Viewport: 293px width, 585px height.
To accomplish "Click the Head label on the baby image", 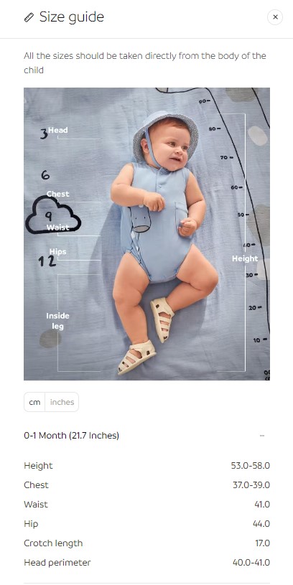I will (x=58, y=130).
